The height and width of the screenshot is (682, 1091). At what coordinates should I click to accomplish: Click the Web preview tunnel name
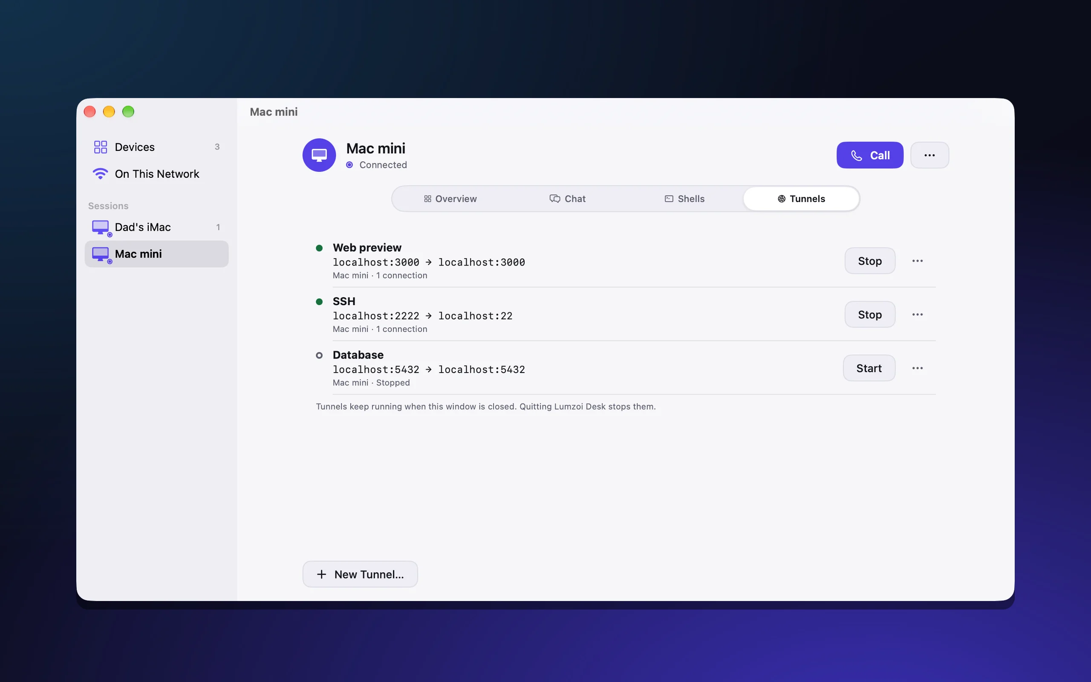click(x=367, y=248)
